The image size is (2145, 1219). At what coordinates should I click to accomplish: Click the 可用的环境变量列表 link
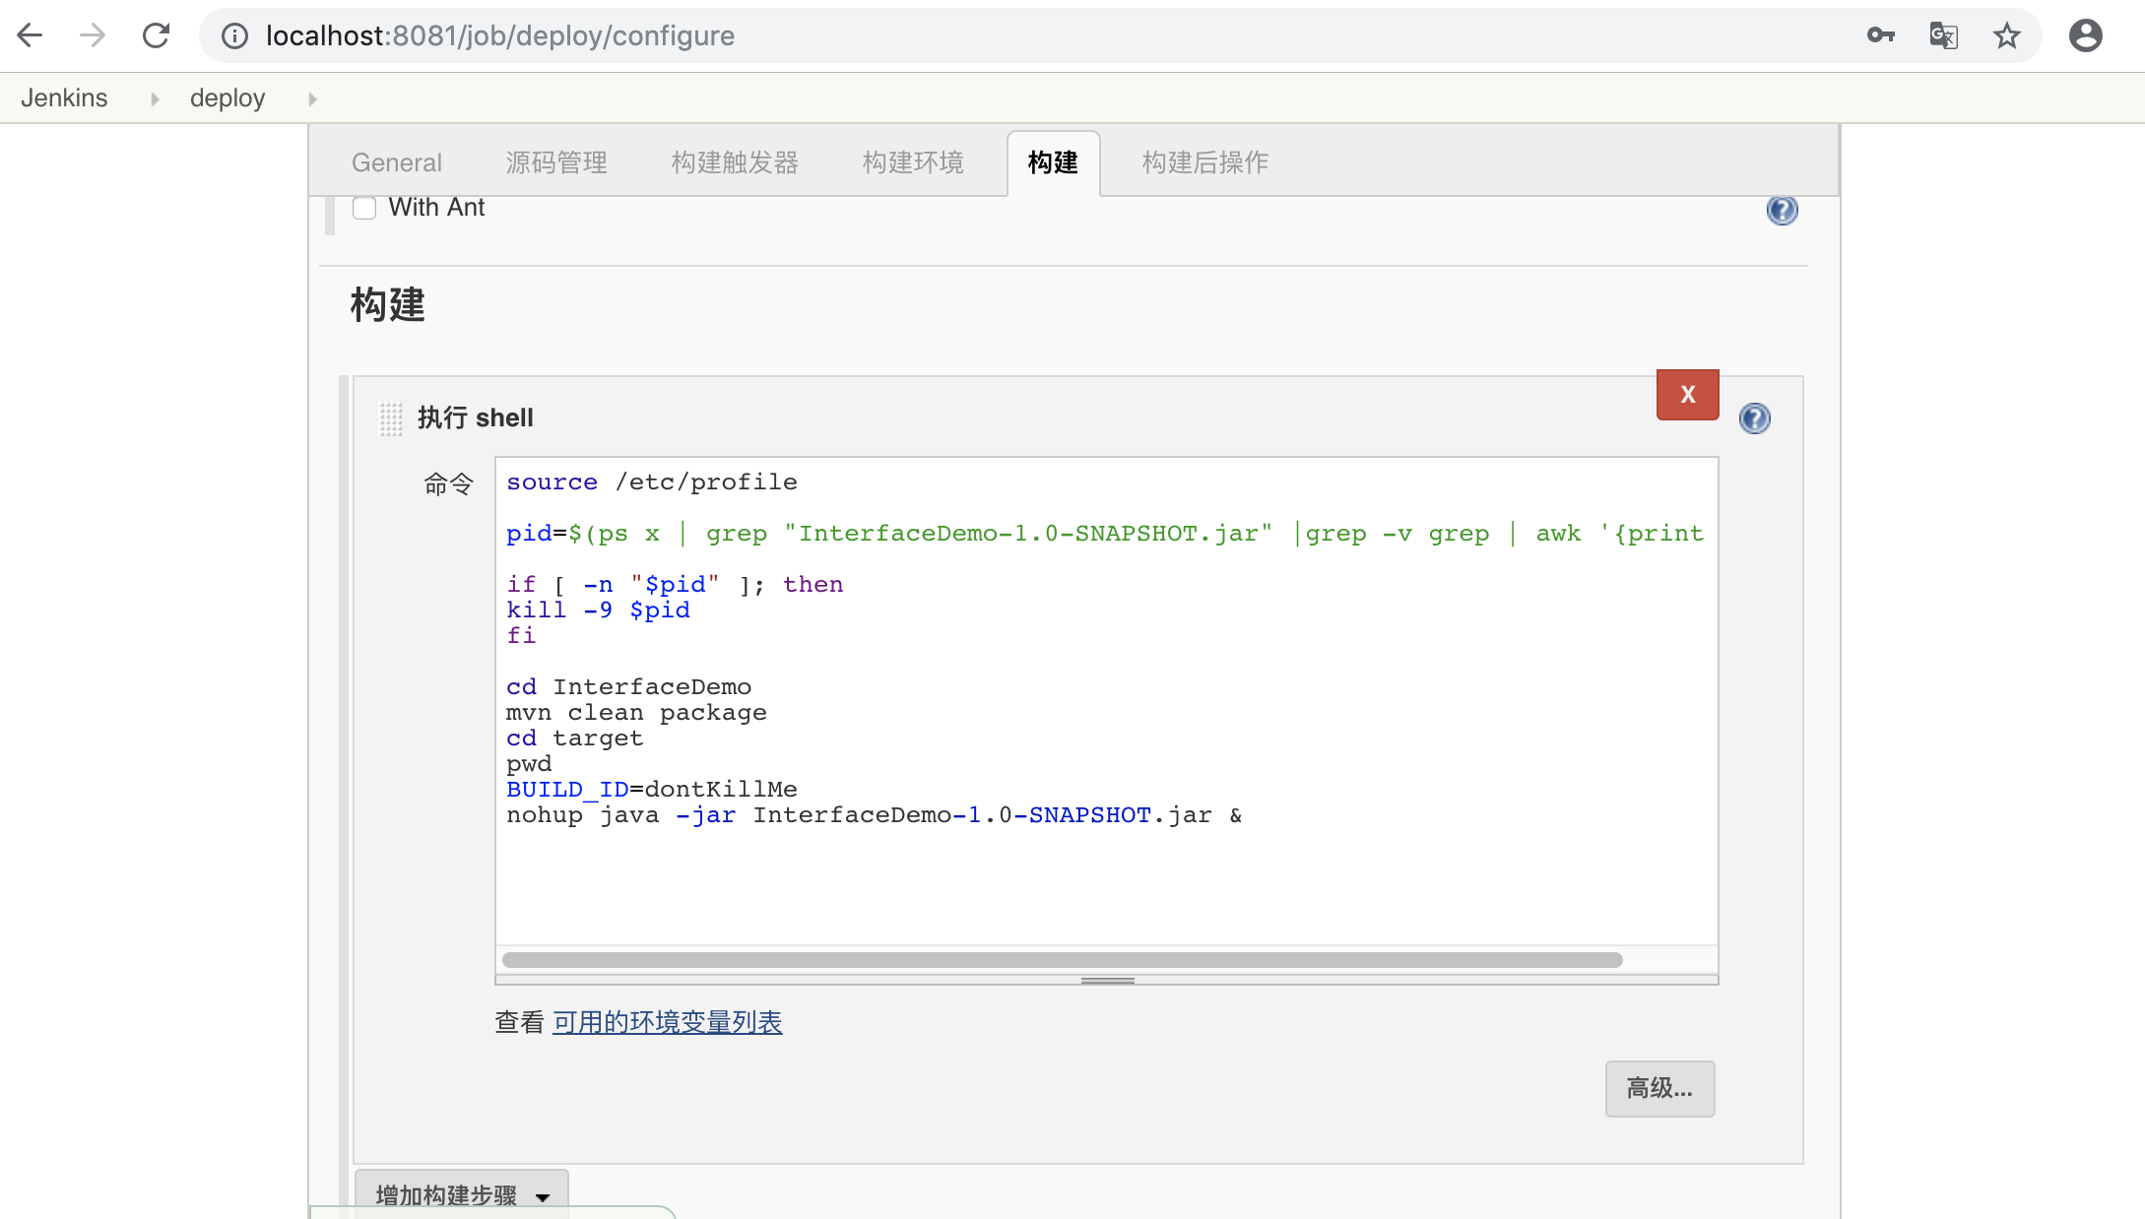666,1022
